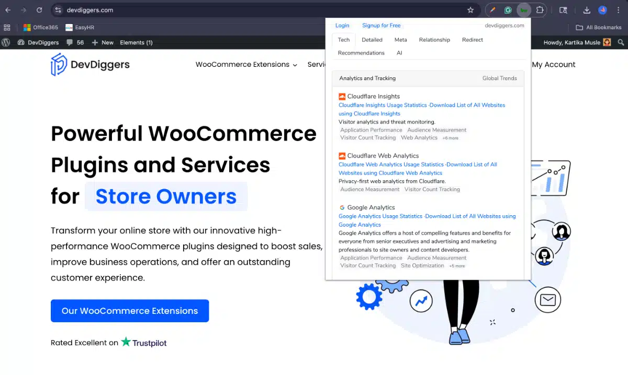Open Cloudflare Insights Usage Statistics link
This screenshot has height=375, width=628.
click(383, 105)
